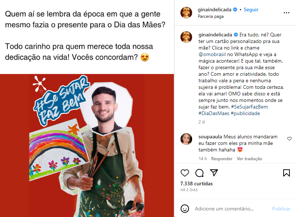Open ginaindelicada header profile picture
This screenshot has width=296, height=217.
click(x=186, y=13)
